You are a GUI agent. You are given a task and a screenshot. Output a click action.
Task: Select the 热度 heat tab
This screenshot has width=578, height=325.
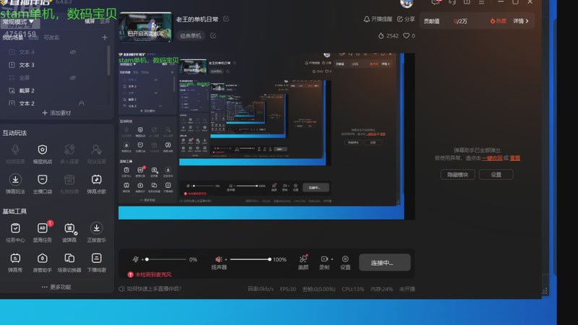point(498,21)
